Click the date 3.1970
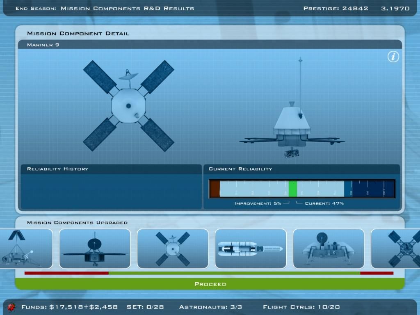The image size is (420, 315). pos(395,8)
